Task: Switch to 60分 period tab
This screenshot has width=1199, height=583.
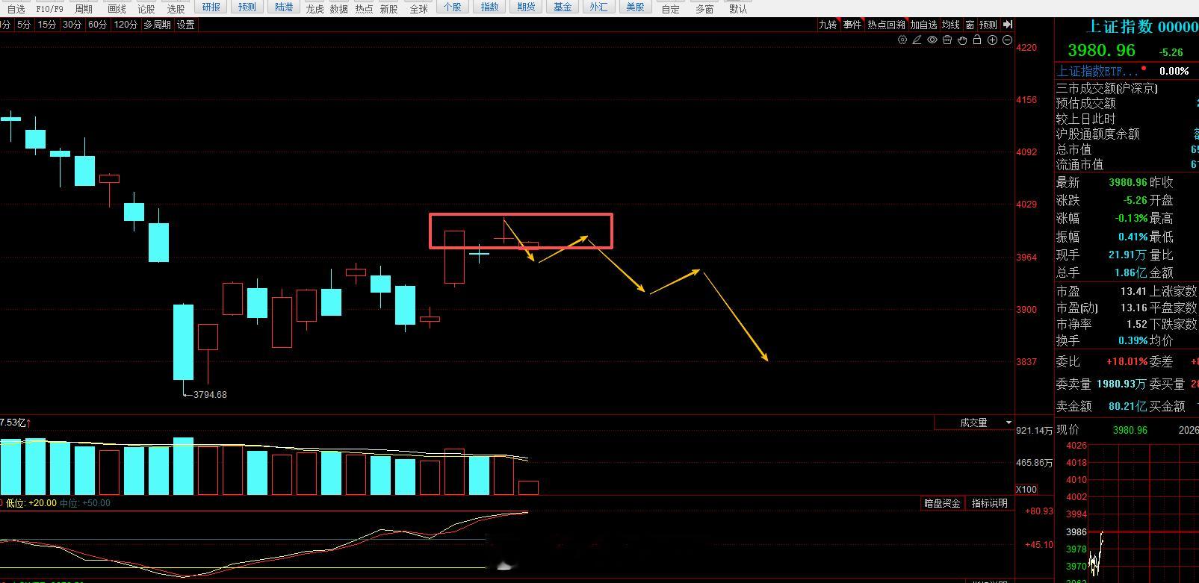Action: (97, 25)
